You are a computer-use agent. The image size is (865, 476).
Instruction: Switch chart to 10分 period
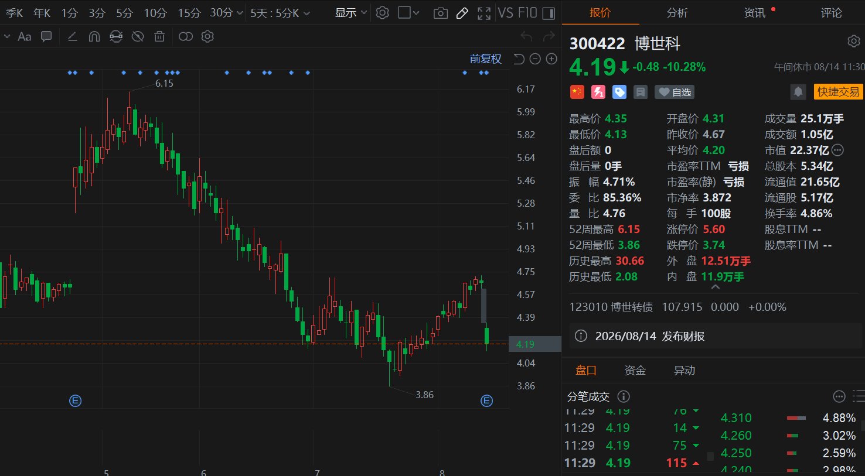pyautogui.click(x=155, y=13)
